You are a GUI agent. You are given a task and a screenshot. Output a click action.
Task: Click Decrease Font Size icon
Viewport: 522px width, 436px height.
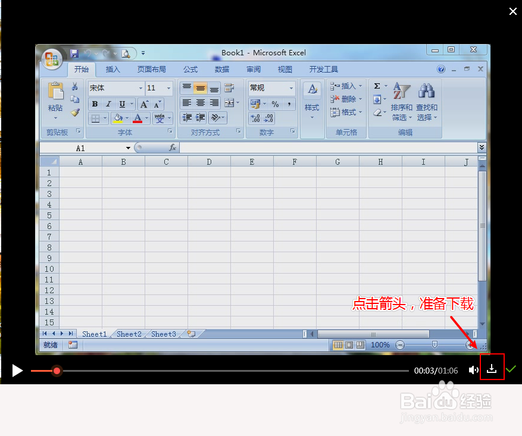point(157,104)
